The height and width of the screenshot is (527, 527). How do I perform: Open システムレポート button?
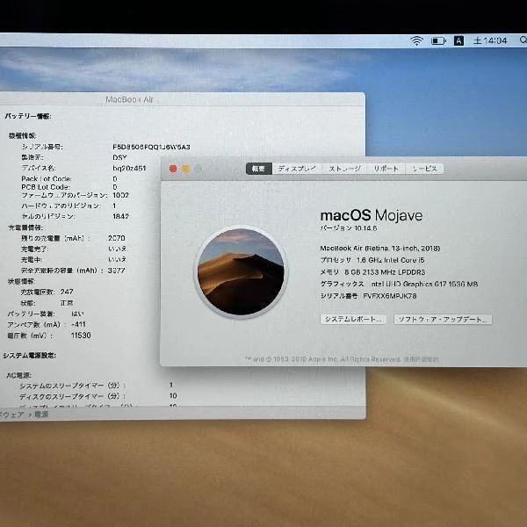[353, 320]
